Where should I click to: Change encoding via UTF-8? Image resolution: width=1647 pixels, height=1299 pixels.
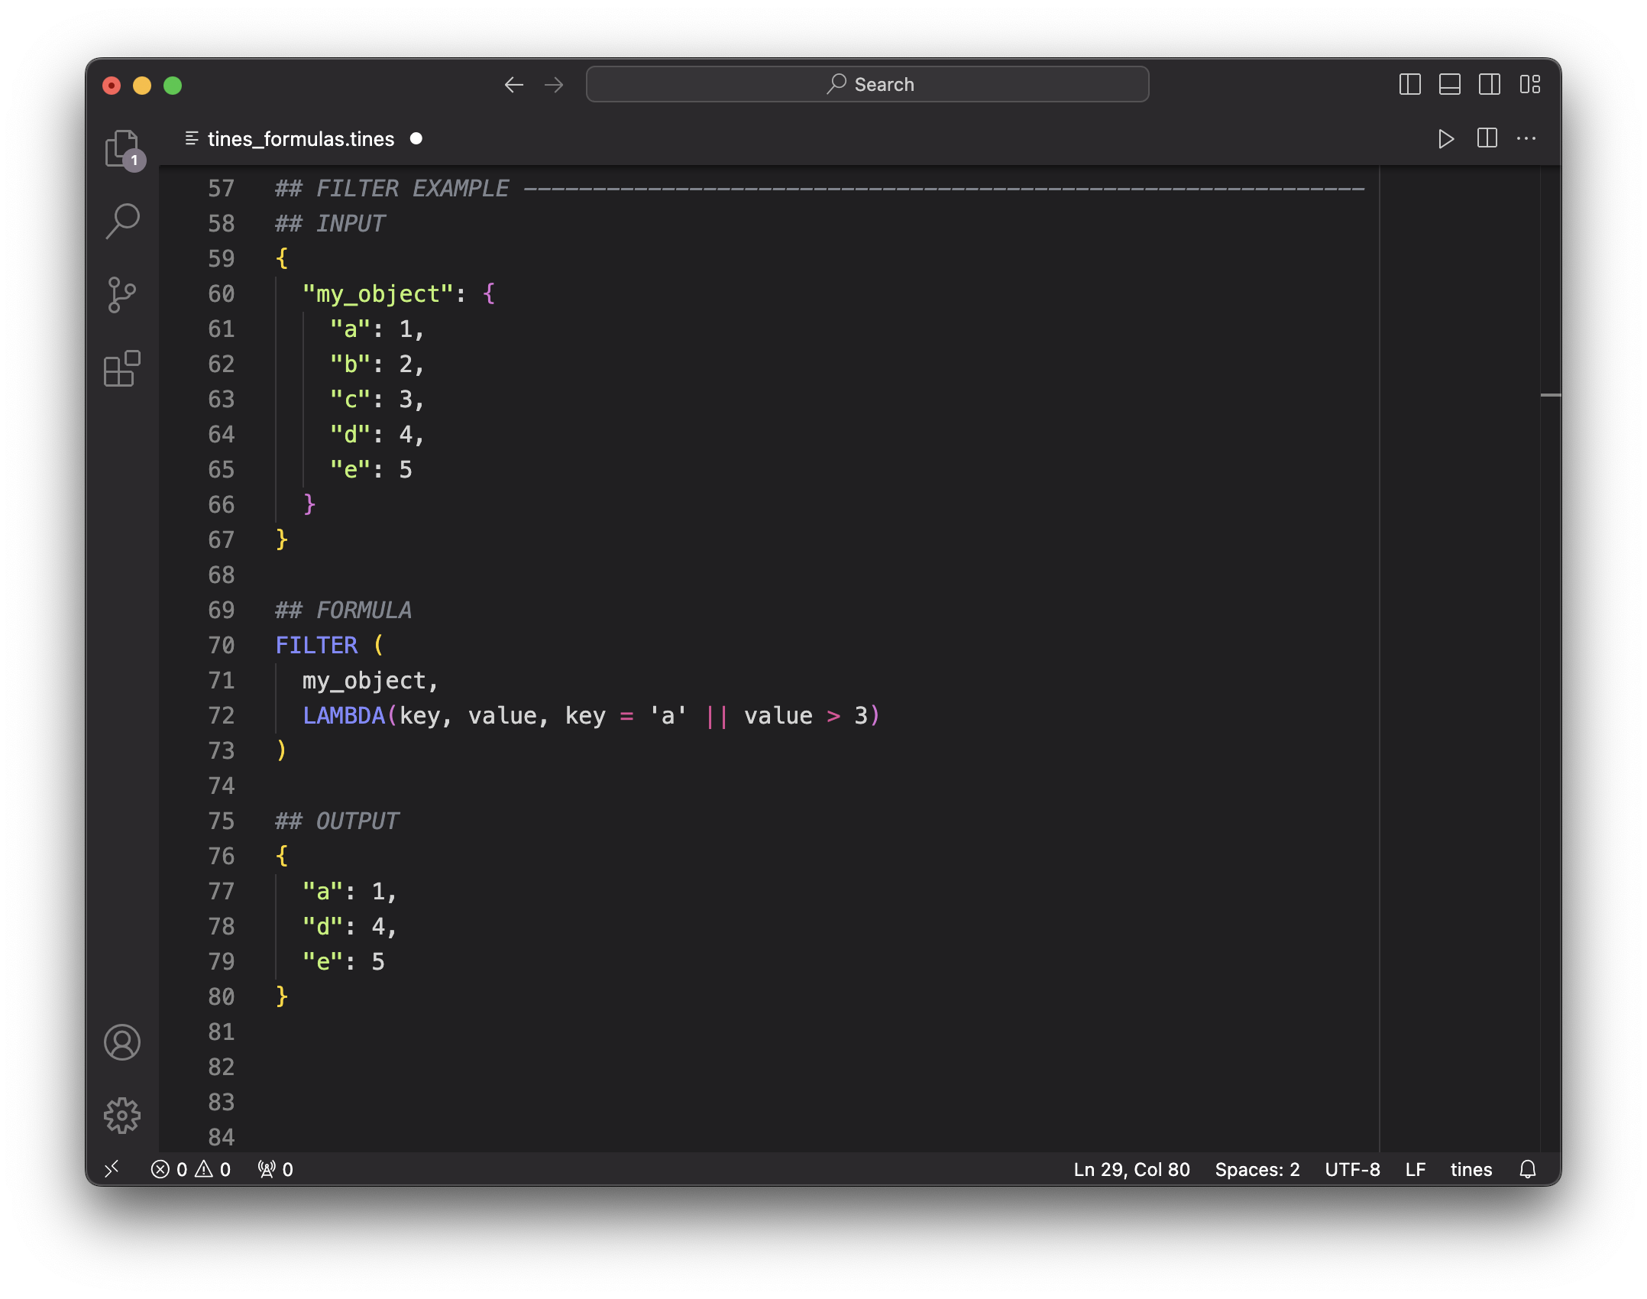[1352, 1169]
